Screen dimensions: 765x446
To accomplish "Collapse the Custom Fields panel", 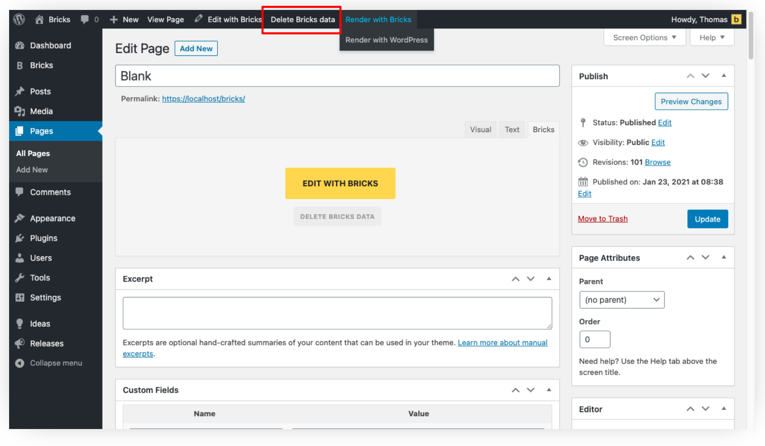I will (x=549, y=390).
